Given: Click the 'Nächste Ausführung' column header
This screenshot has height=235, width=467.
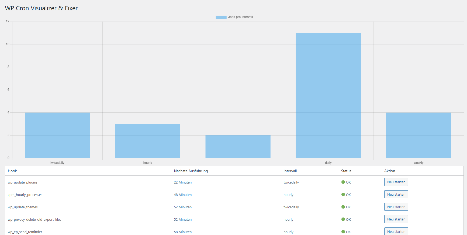Looking at the screenshot, I should click(191, 171).
